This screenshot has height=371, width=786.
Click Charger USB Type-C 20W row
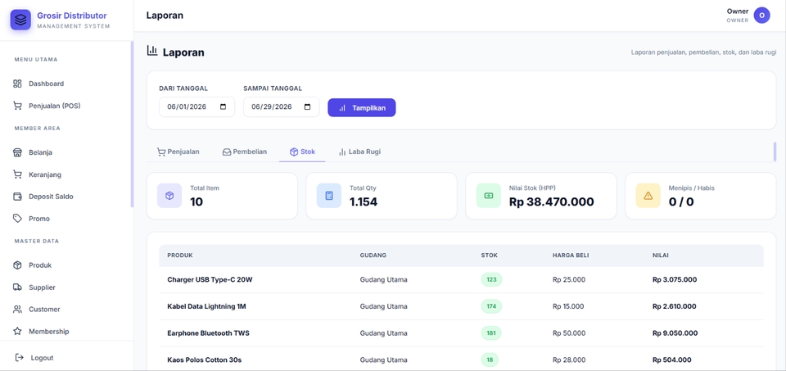click(x=461, y=280)
